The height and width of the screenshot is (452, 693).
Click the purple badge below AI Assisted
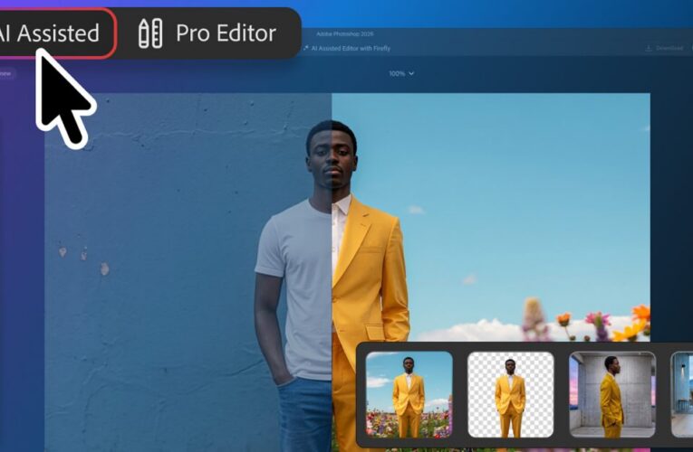[x=6, y=73]
